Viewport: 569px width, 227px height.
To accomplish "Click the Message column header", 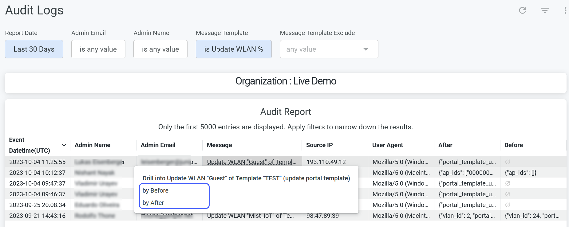I will point(219,145).
